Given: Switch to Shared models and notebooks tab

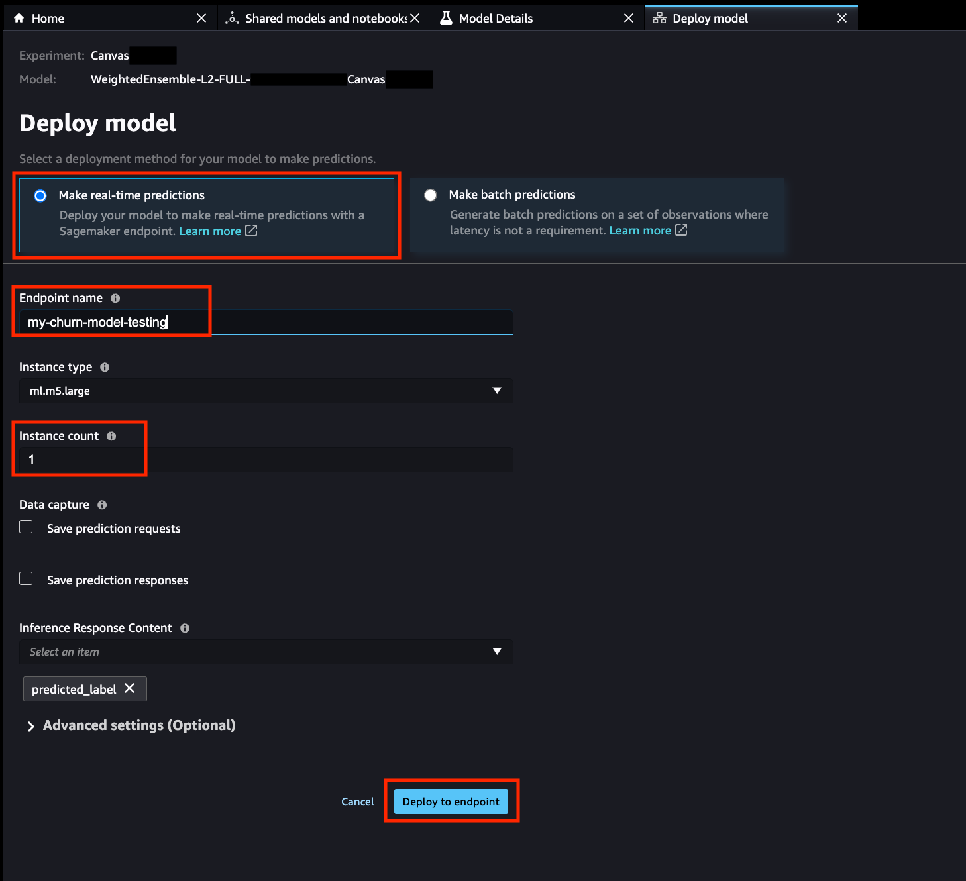Looking at the screenshot, I should (x=325, y=18).
